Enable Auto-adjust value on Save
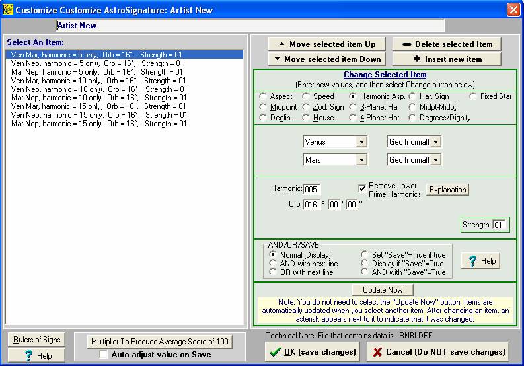The width and height of the screenshot is (524, 366). pos(104,355)
